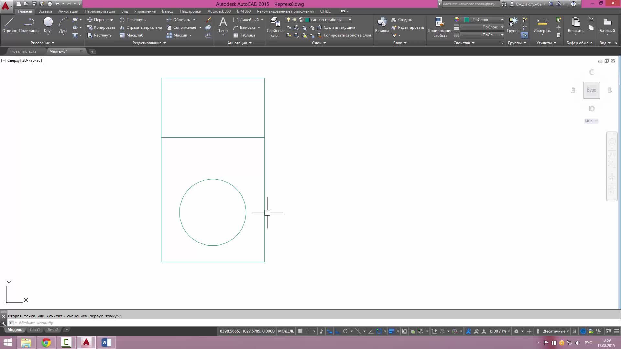The width and height of the screenshot is (621, 349).
Task: Click the AutoCAD application menu logo
Action: click(6, 6)
